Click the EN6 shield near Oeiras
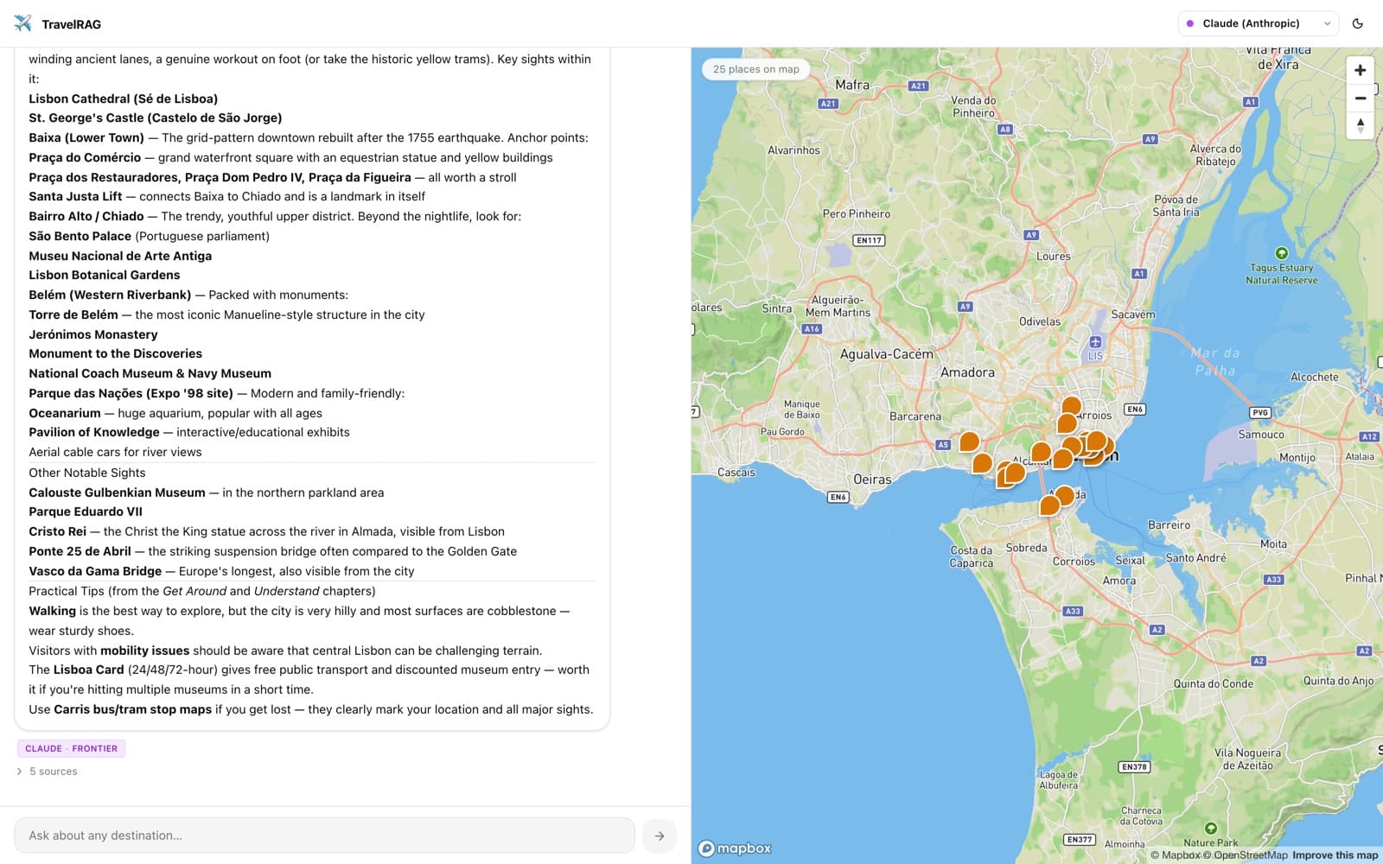Screen dimensions: 1383x864 [838, 497]
